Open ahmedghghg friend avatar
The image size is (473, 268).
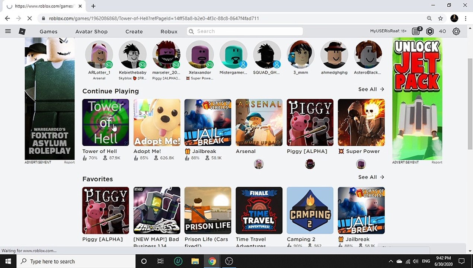click(334, 55)
